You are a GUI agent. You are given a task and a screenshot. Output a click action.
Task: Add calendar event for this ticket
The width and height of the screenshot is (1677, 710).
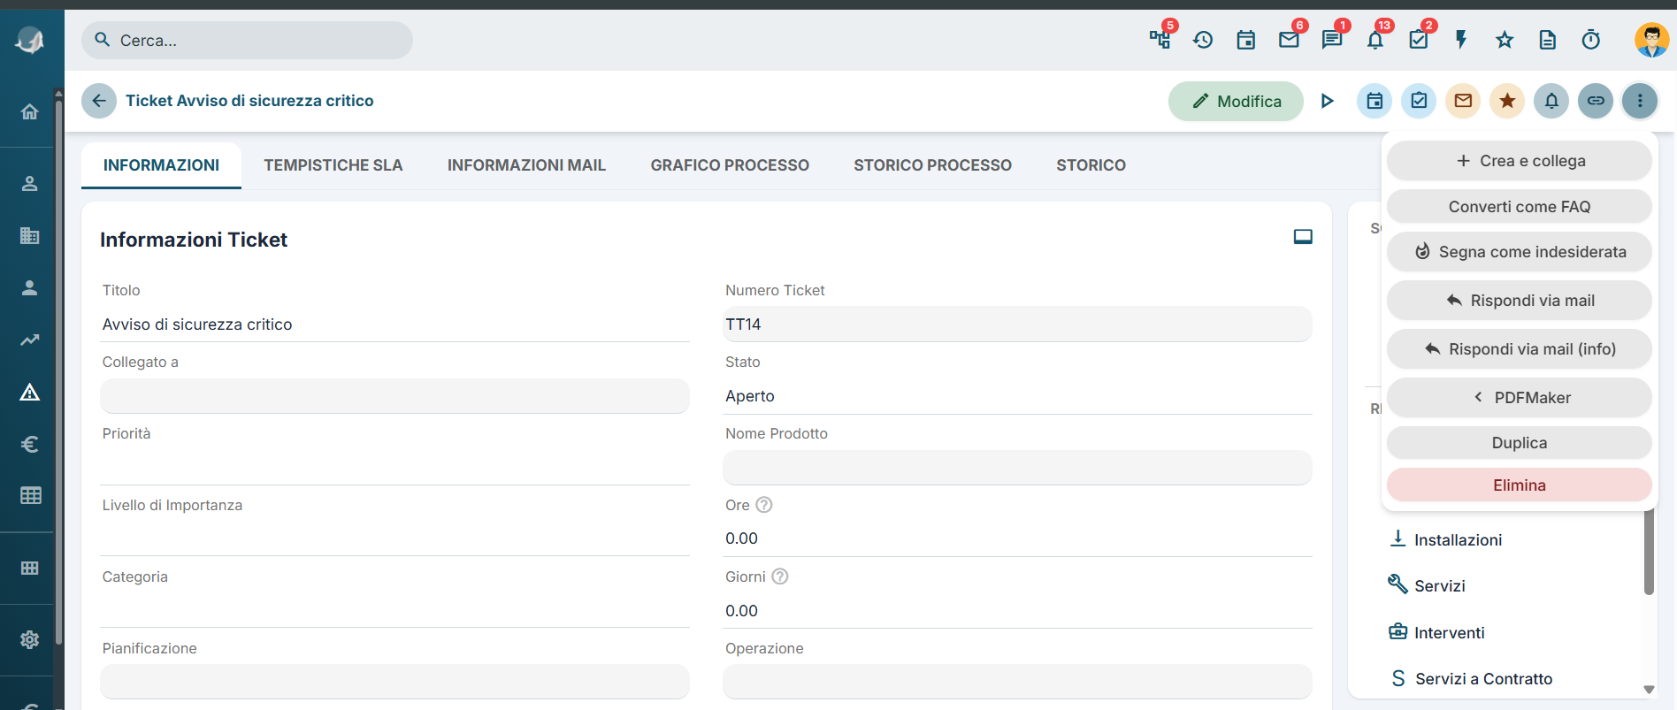pyautogui.click(x=1375, y=101)
